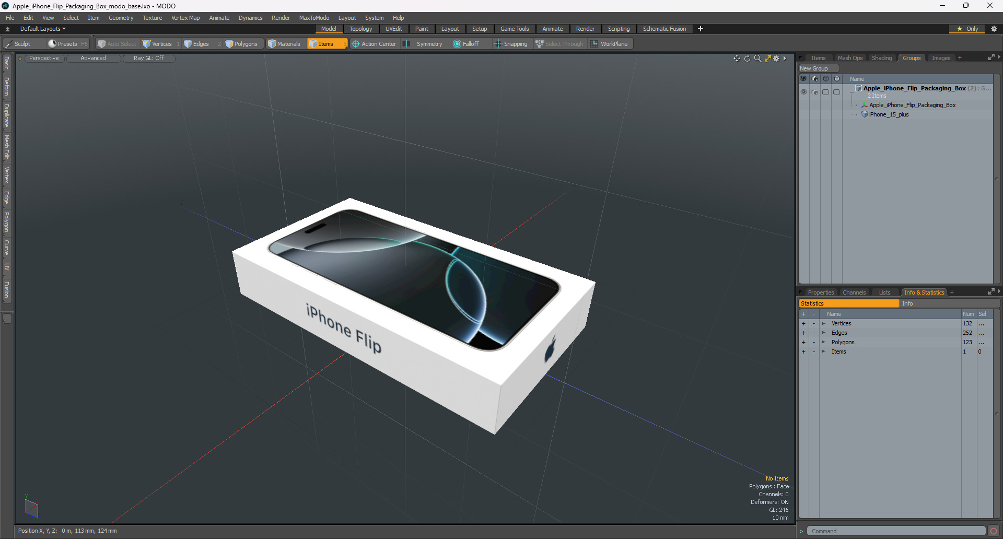Open the Images tab

click(941, 58)
